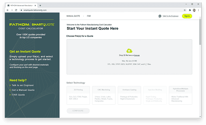The height and width of the screenshot is (125, 206).
Task: Click the supported file formats list text
Action: [x=129, y=64]
